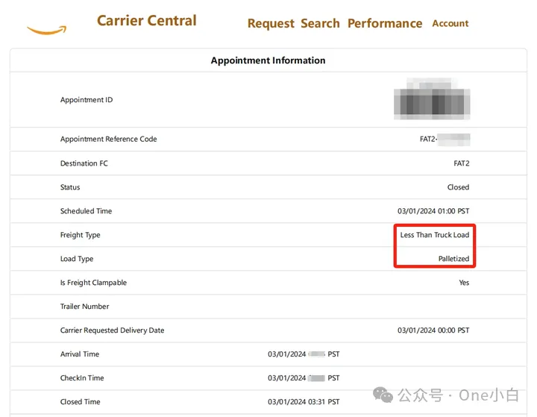Select the Appointment Information heading

[x=268, y=60]
